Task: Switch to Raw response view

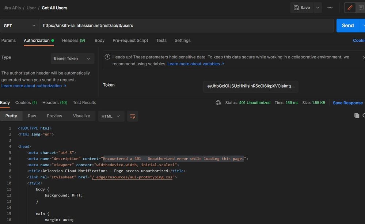Action: tap(32, 116)
